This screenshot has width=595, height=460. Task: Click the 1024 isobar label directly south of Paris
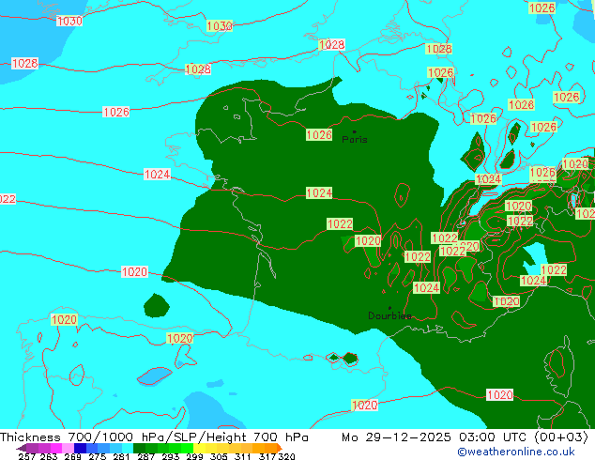319,192
